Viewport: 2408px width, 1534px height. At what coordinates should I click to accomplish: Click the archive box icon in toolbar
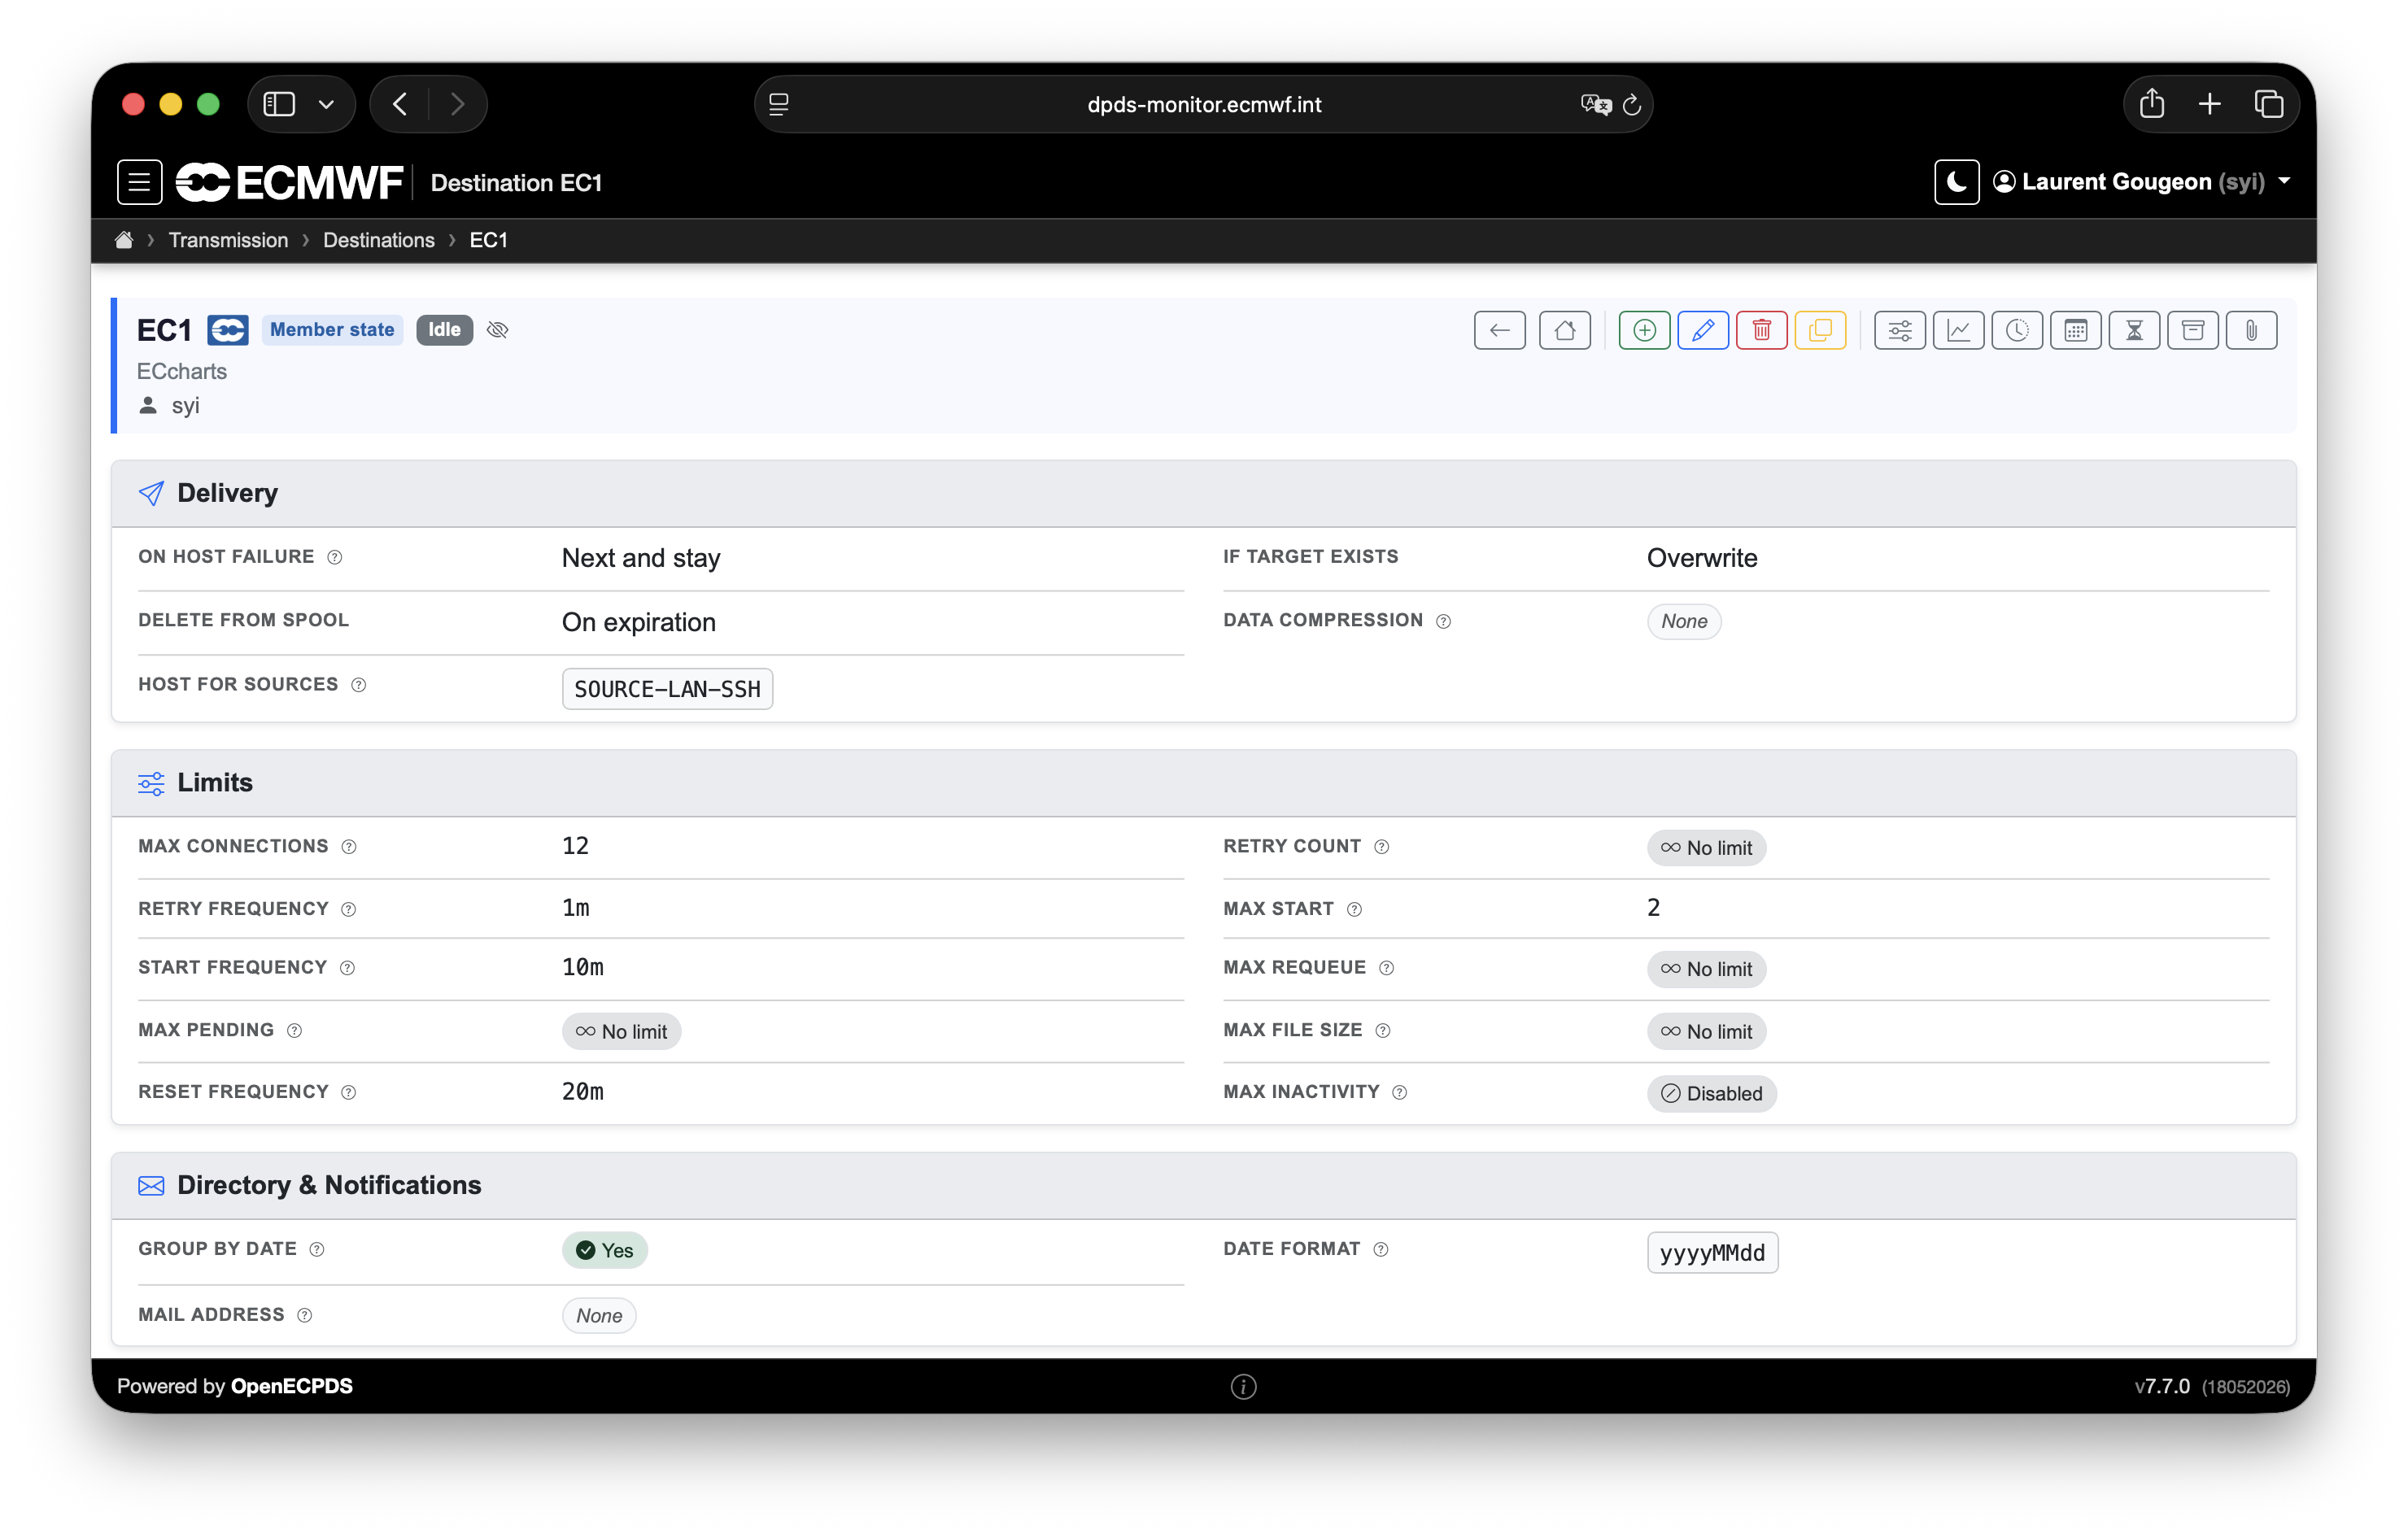pos(2193,330)
